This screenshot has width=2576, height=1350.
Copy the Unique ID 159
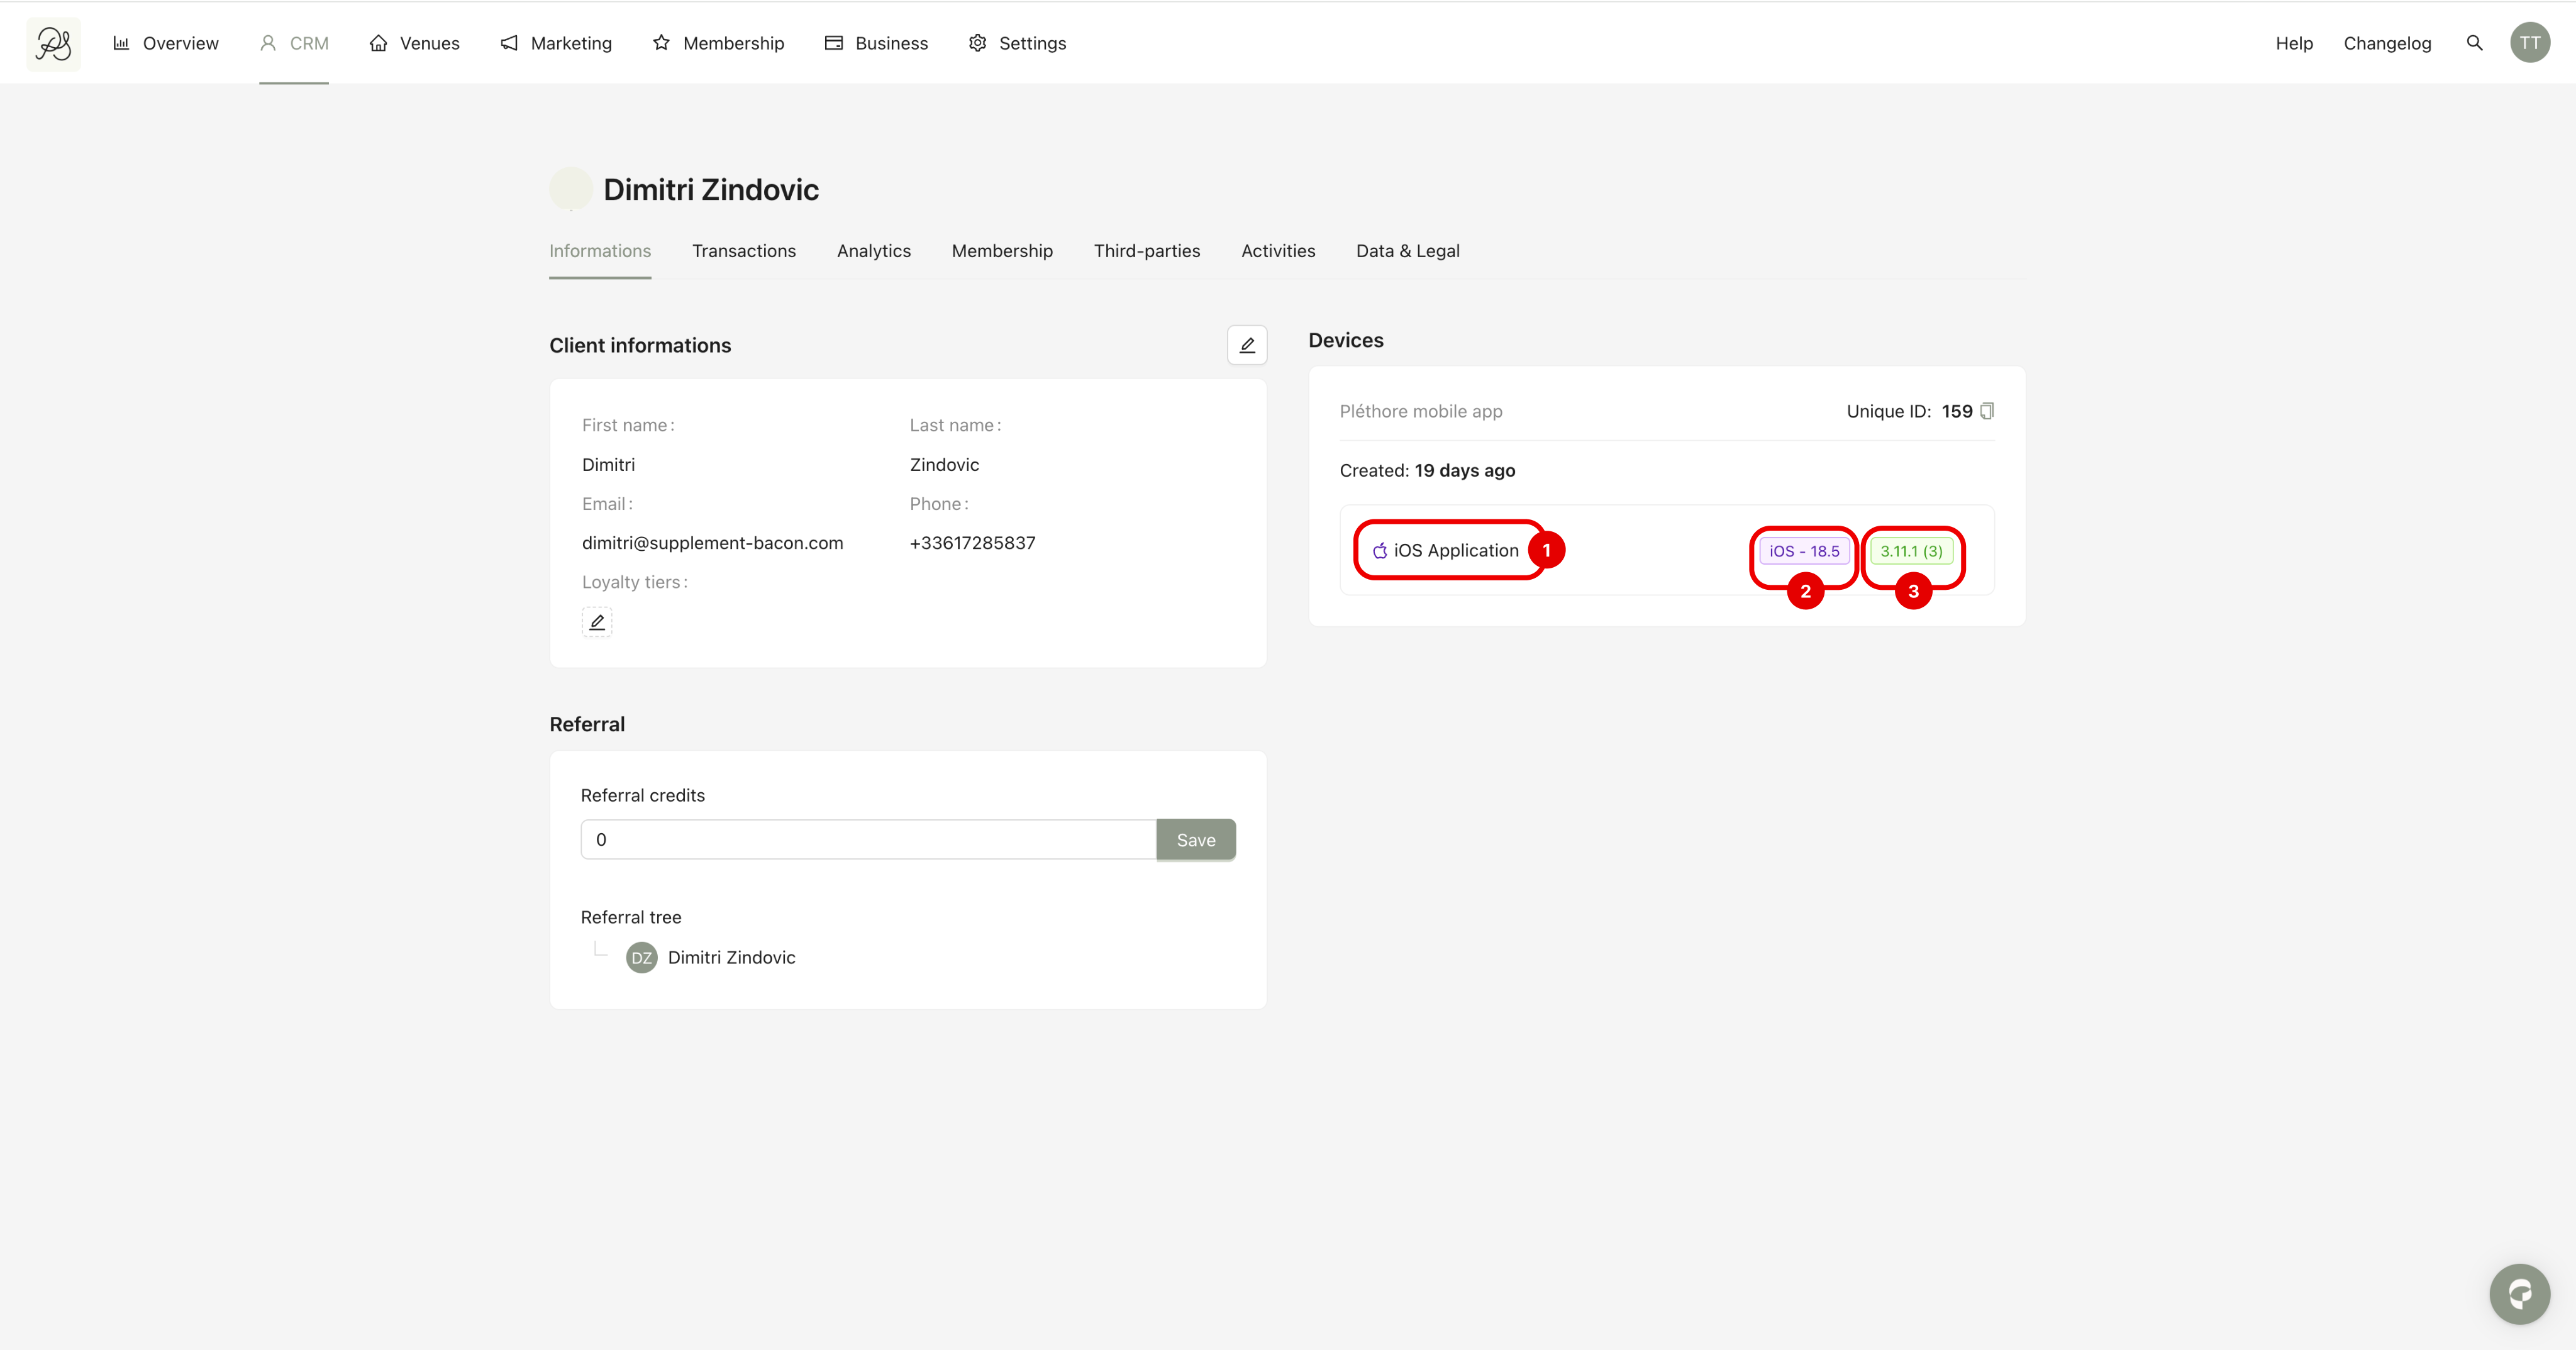point(1987,411)
